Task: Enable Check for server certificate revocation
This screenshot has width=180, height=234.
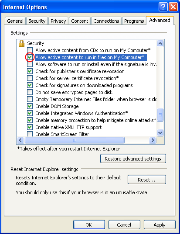Action: pos(30,78)
